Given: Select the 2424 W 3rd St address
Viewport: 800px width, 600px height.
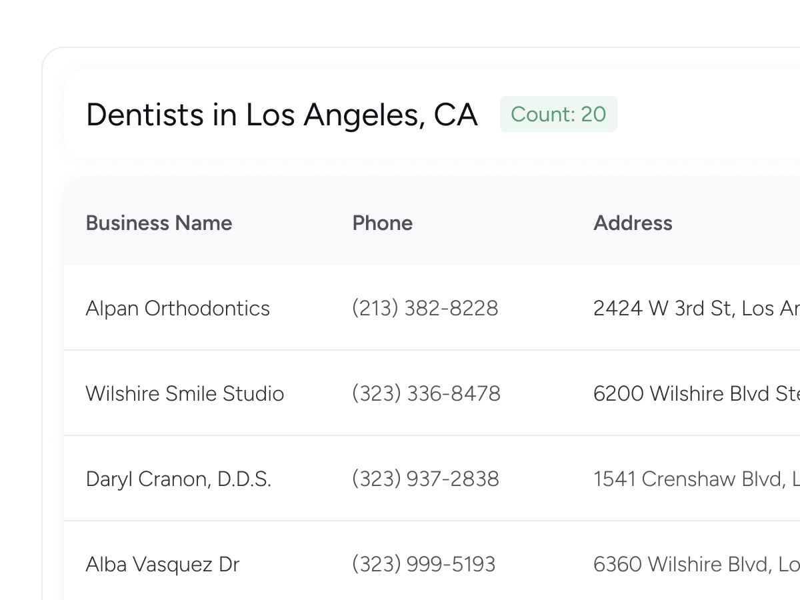Looking at the screenshot, I should click(x=697, y=308).
